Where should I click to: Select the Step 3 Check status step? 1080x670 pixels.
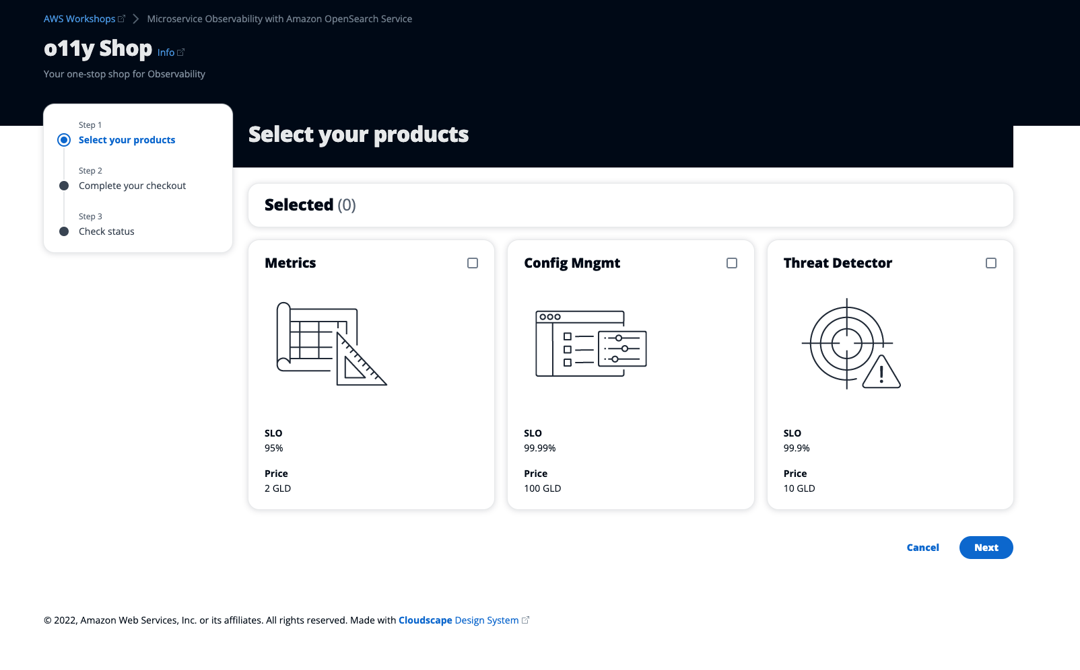click(x=106, y=231)
